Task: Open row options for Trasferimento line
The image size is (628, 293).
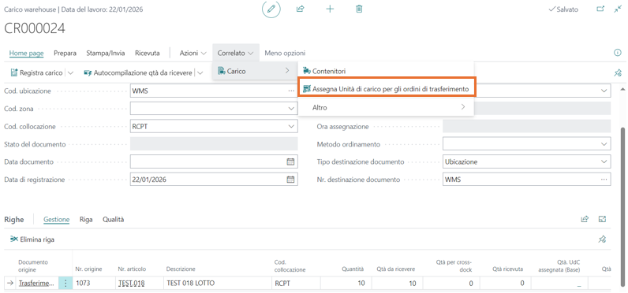Action: point(65,284)
